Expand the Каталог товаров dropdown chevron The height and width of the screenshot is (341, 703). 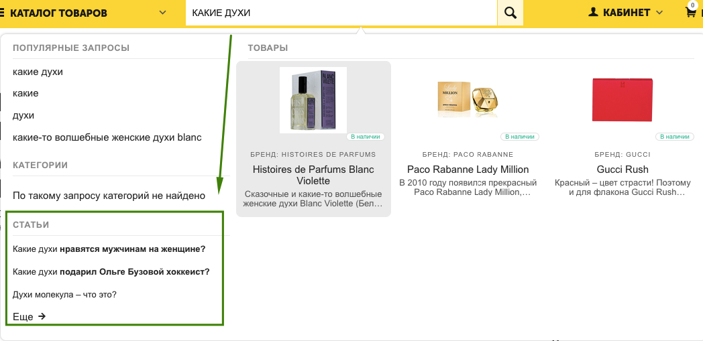point(163,13)
